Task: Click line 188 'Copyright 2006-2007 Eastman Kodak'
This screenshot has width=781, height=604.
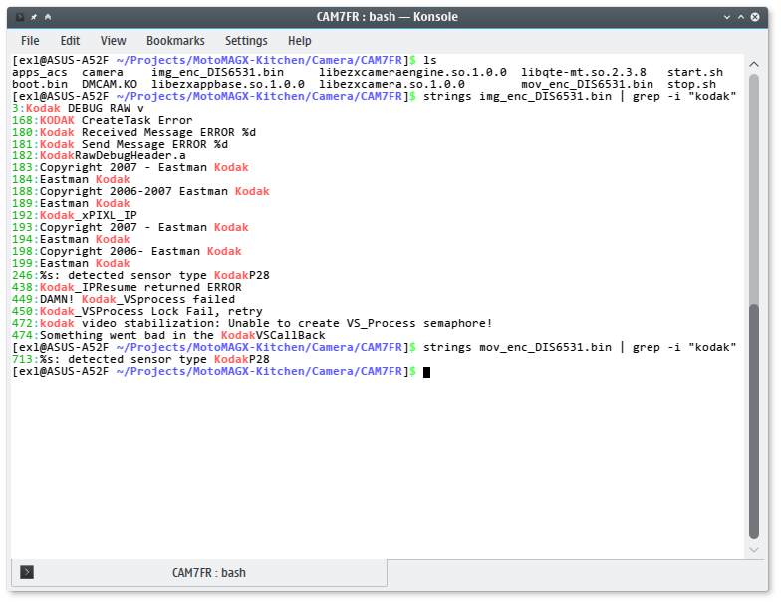Action: pos(141,191)
